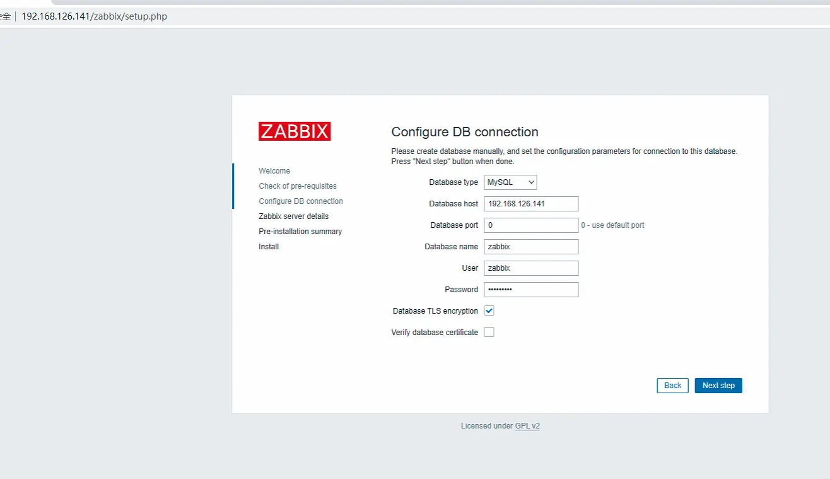830x479 pixels.
Task: Click the Back button
Action: click(672, 386)
